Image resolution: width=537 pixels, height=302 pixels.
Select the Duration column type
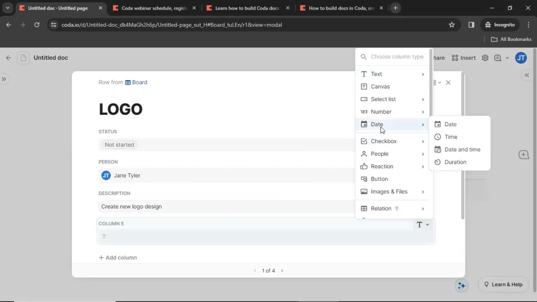[x=455, y=162]
